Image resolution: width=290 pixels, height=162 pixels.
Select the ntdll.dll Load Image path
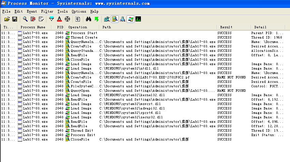pyautogui.click(x=129, y=69)
